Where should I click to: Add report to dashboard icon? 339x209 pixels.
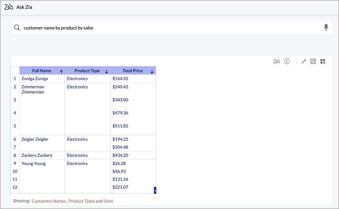[323, 62]
